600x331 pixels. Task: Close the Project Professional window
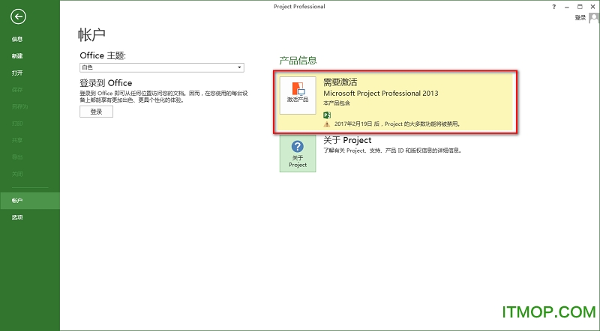(592, 7)
